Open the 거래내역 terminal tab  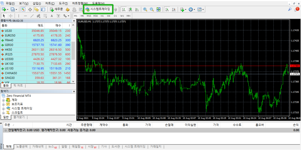point(38,147)
